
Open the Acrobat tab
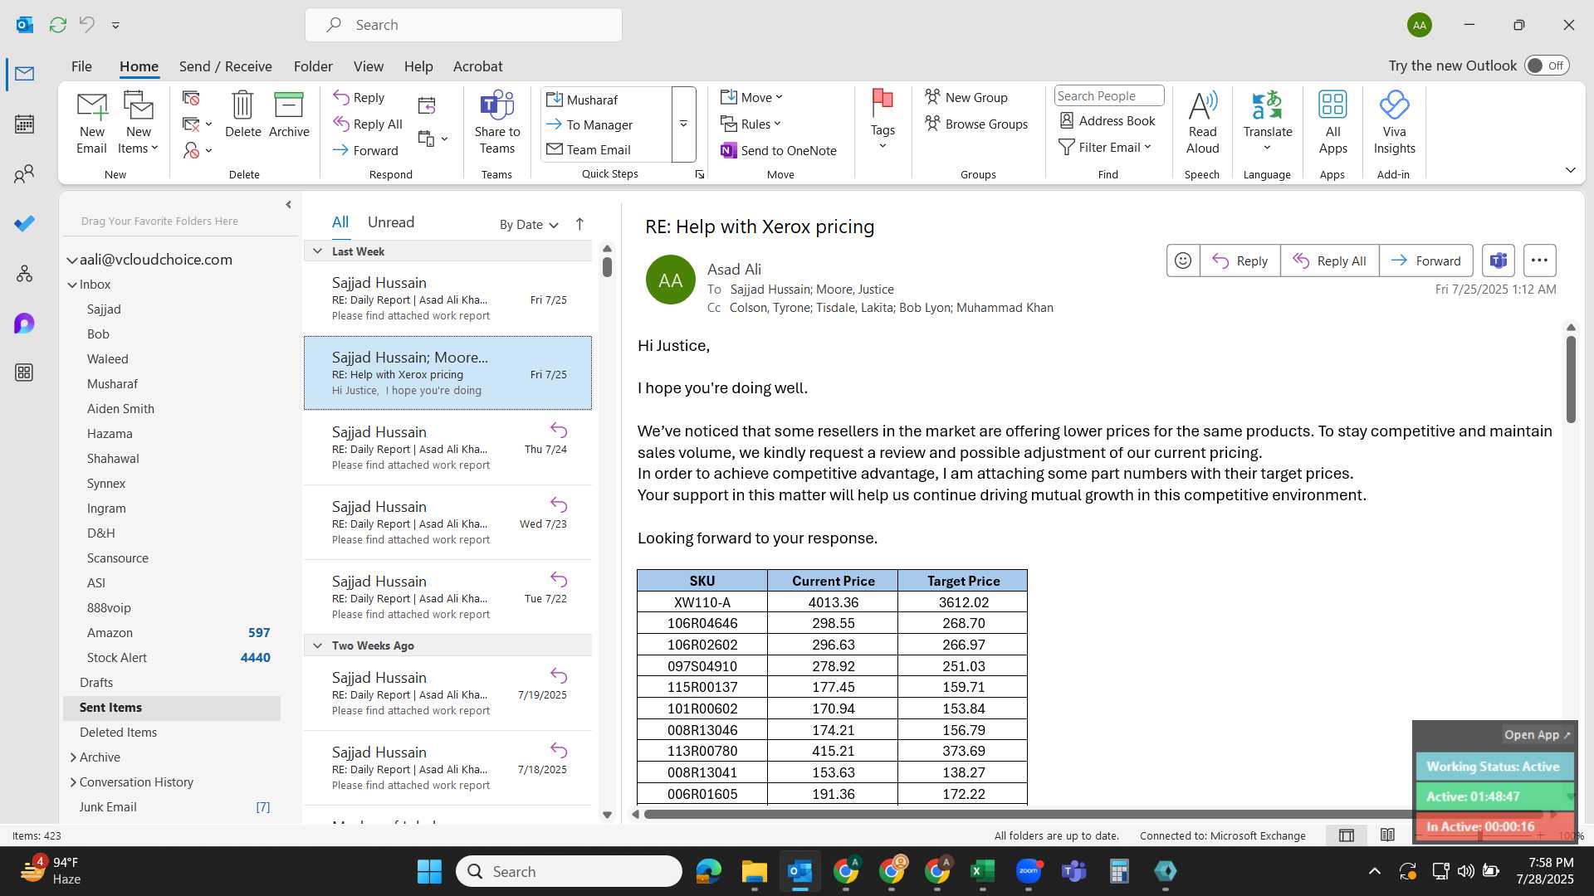(x=477, y=66)
